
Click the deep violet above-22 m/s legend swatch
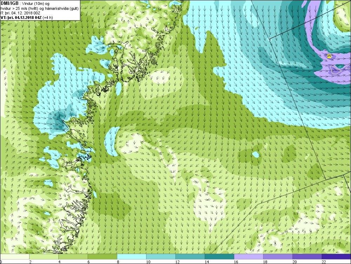336,257
